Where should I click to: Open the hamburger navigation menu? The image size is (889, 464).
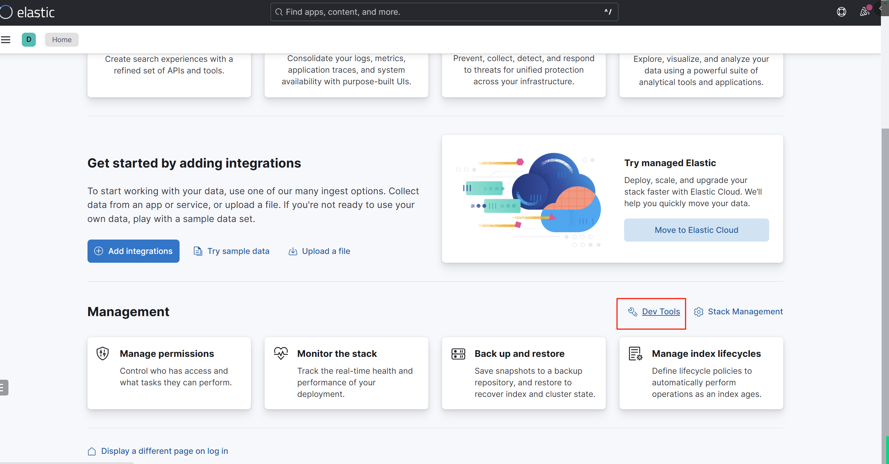pyautogui.click(x=6, y=40)
